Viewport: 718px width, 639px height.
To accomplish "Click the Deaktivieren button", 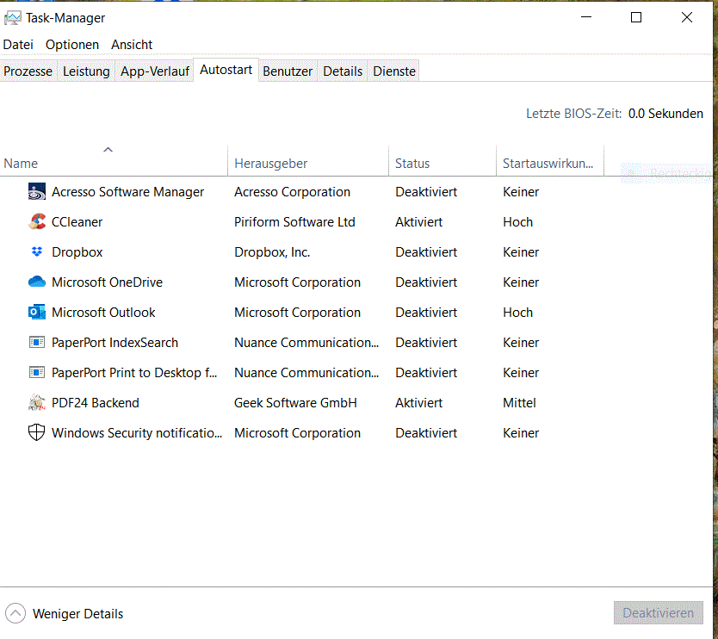I will [658, 613].
